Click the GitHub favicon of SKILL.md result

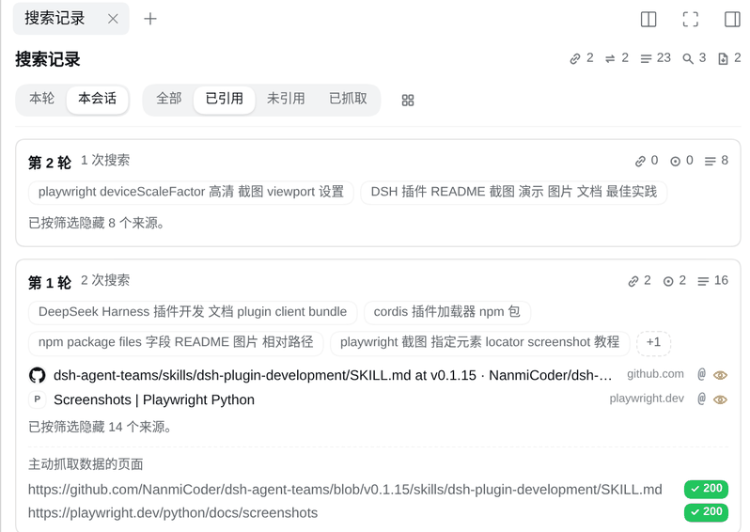click(x=38, y=375)
